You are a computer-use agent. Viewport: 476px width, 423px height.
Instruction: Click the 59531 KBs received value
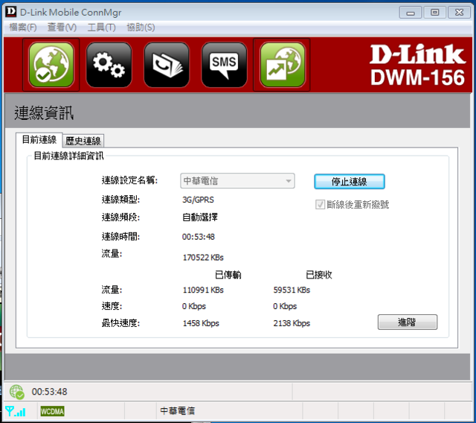[x=292, y=290]
